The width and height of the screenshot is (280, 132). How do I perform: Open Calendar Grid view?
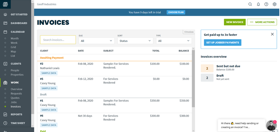coord(13,47)
